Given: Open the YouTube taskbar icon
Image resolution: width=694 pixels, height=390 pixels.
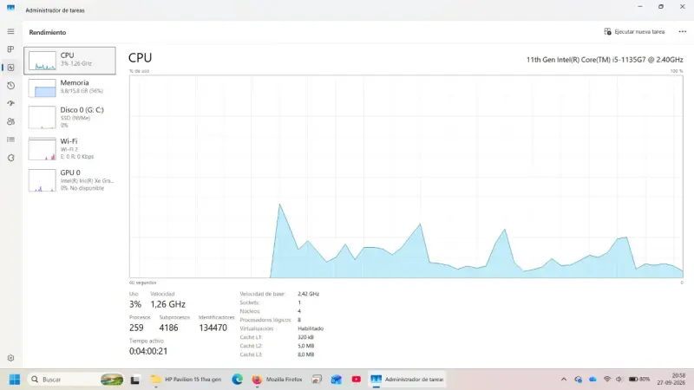Looking at the screenshot, I should [357, 380].
